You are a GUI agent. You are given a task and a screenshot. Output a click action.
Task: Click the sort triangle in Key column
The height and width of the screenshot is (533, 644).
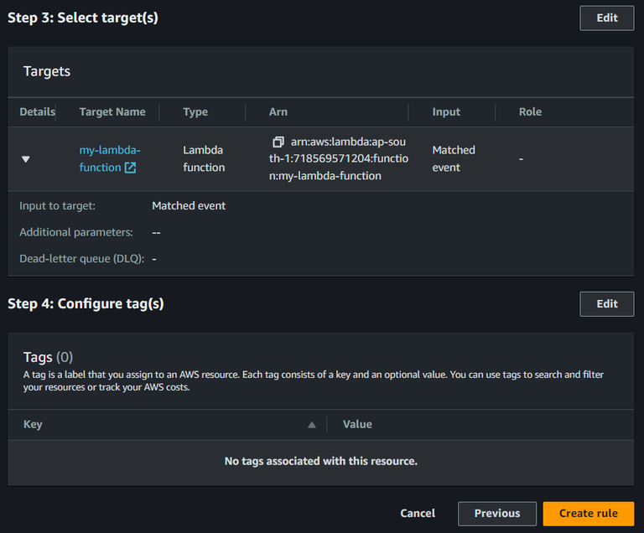312,425
